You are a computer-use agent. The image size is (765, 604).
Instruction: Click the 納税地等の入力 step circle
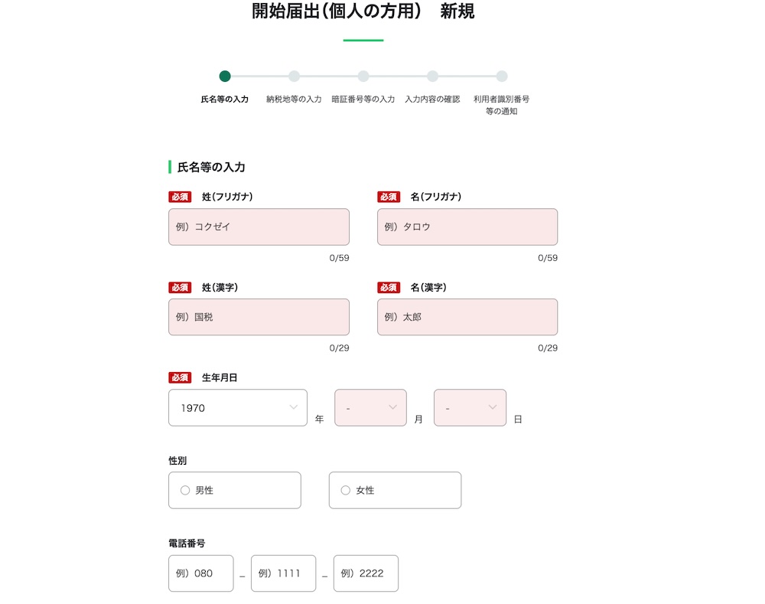(294, 76)
